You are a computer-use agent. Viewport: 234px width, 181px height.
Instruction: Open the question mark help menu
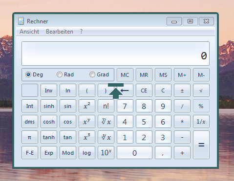81,32
